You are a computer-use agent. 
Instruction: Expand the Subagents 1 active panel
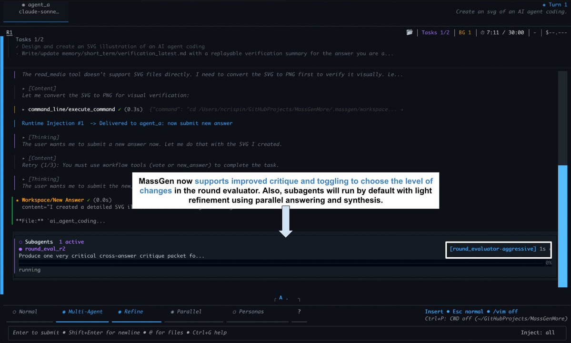(51, 242)
